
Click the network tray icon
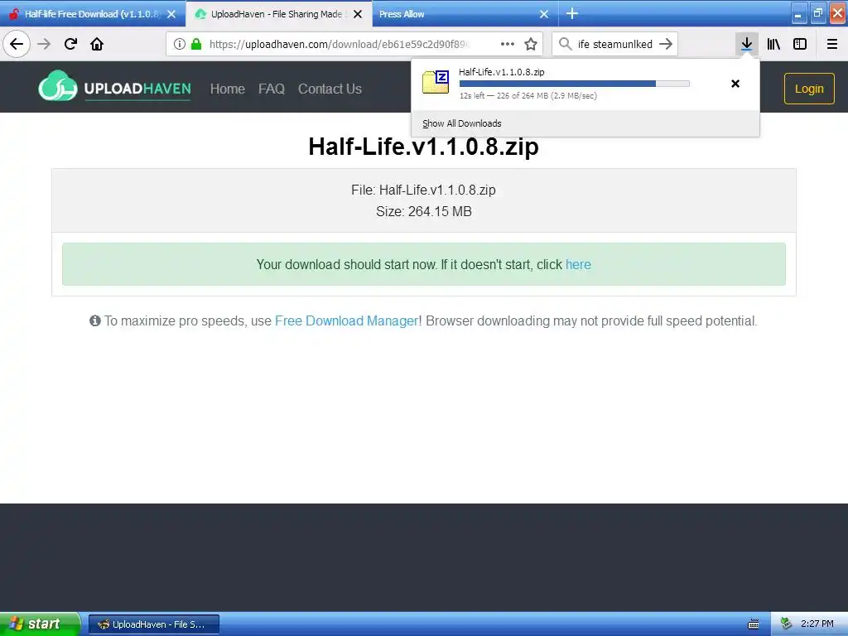pyautogui.click(x=787, y=624)
